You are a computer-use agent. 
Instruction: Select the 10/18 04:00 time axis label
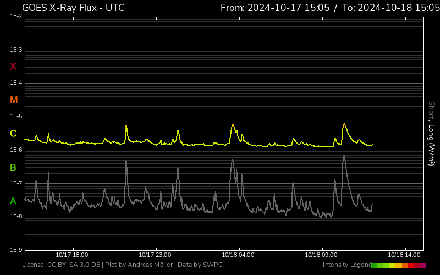(x=238, y=255)
